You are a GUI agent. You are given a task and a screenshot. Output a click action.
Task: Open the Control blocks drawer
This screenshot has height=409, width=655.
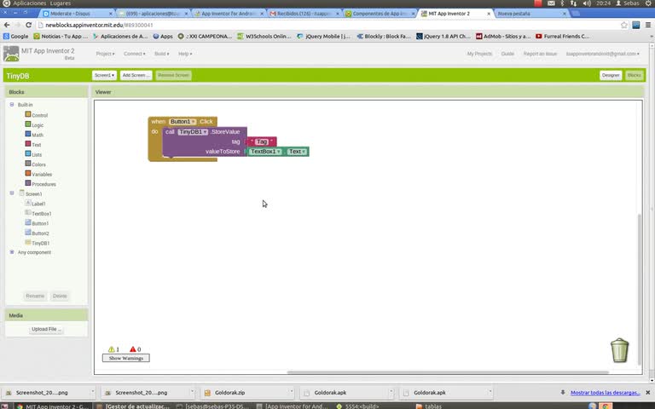click(37, 115)
